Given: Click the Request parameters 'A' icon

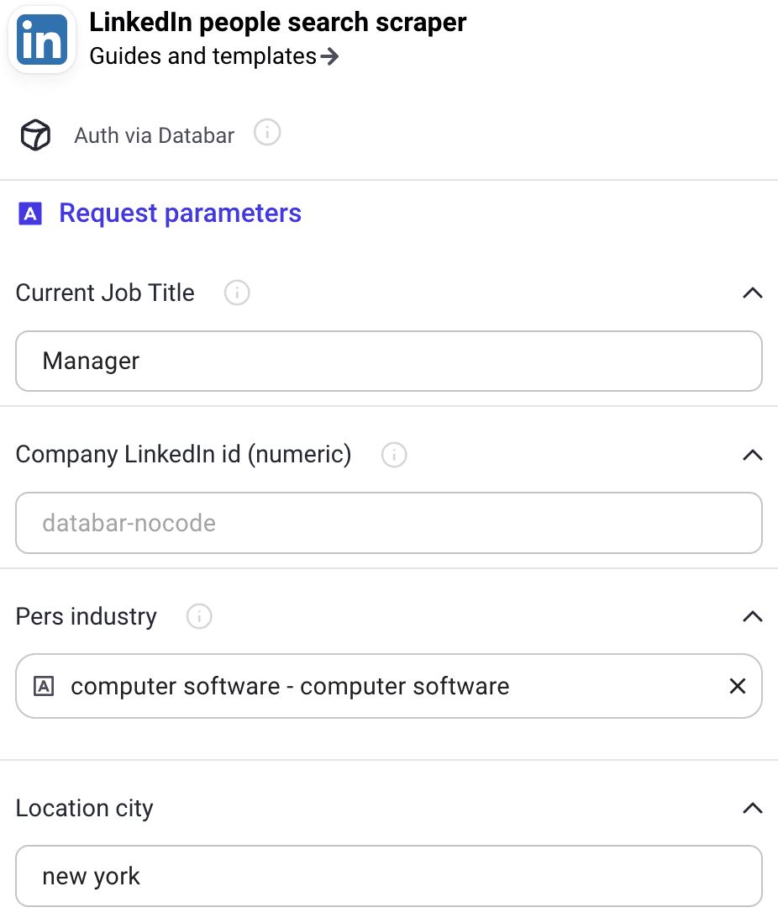Looking at the screenshot, I should click(30, 214).
